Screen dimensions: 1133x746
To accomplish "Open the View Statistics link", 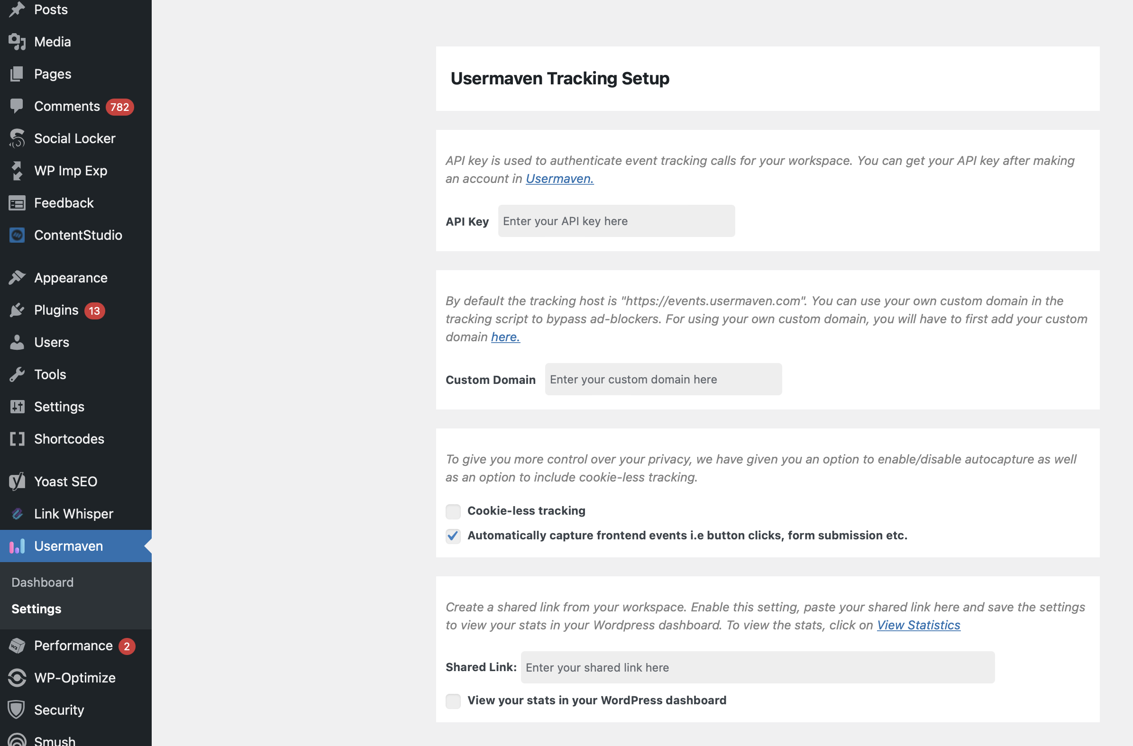I will (x=919, y=626).
